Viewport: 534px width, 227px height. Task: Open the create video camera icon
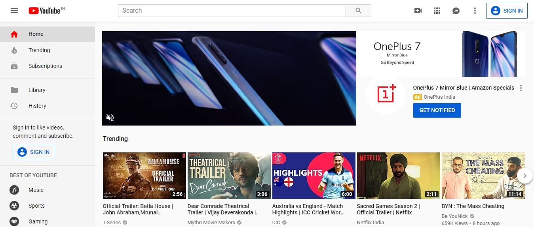[x=418, y=11]
